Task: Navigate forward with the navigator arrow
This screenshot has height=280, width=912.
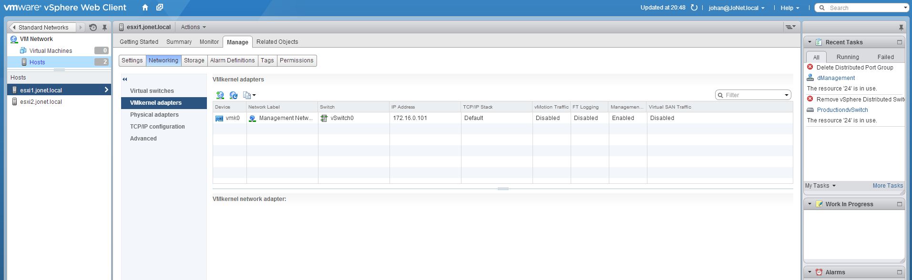Action: click(x=81, y=28)
